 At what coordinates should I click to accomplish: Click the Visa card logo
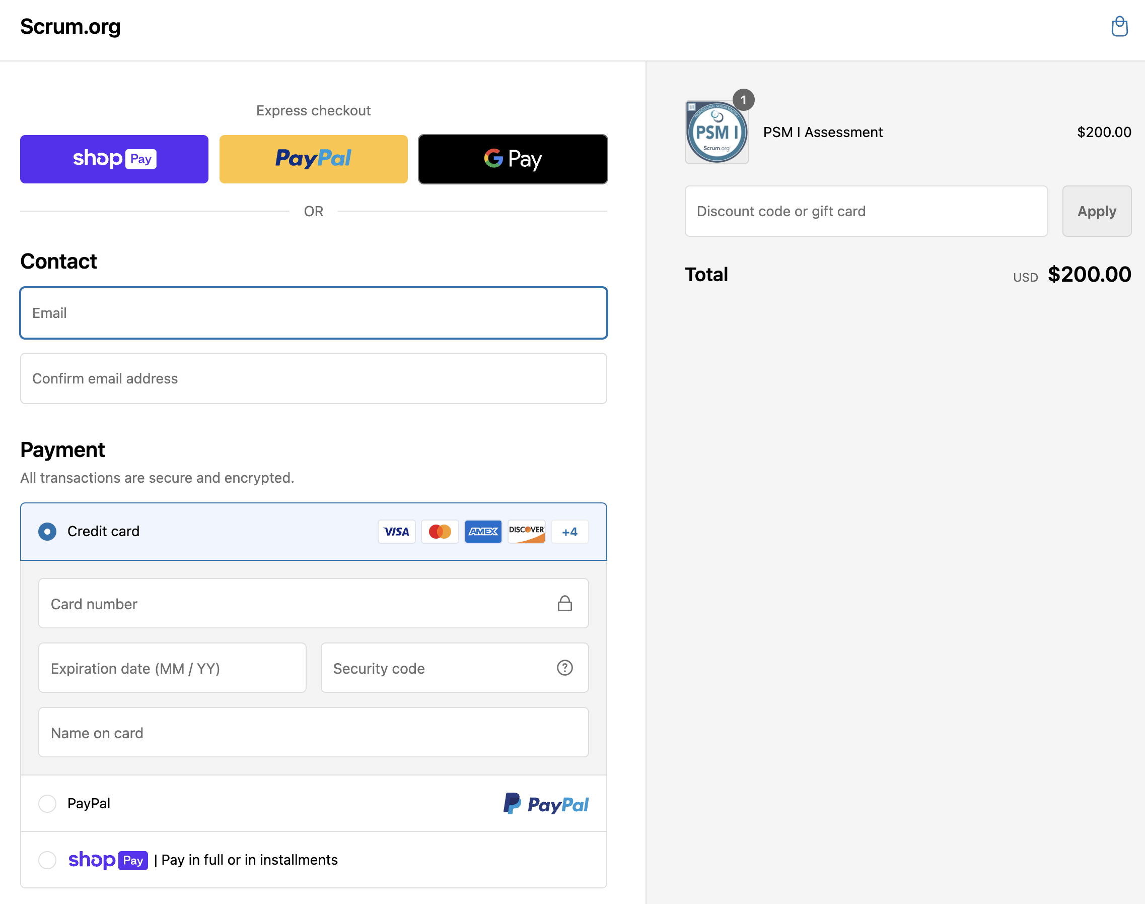coord(396,532)
